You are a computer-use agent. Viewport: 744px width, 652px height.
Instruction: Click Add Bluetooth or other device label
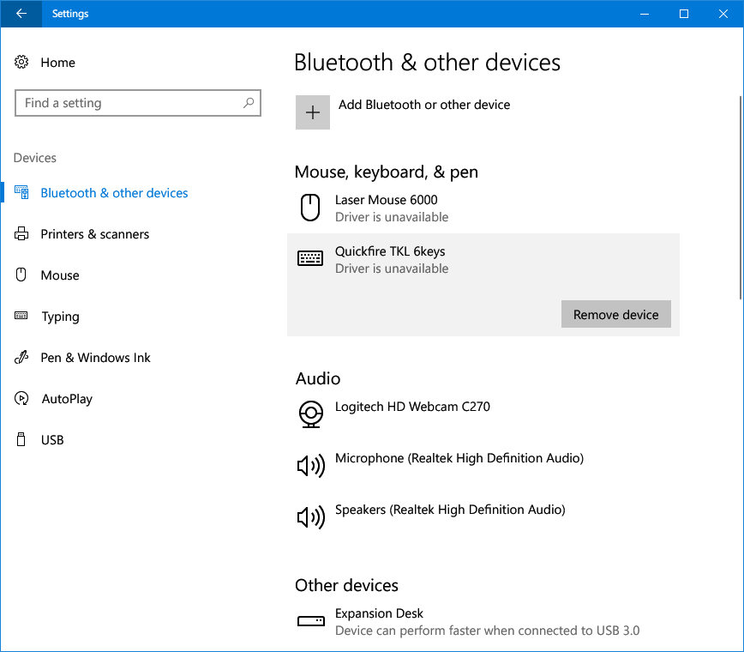pos(424,105)
